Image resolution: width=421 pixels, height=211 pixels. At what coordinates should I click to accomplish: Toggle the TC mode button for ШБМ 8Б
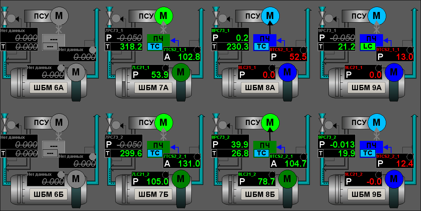click(x=261, y=153)
